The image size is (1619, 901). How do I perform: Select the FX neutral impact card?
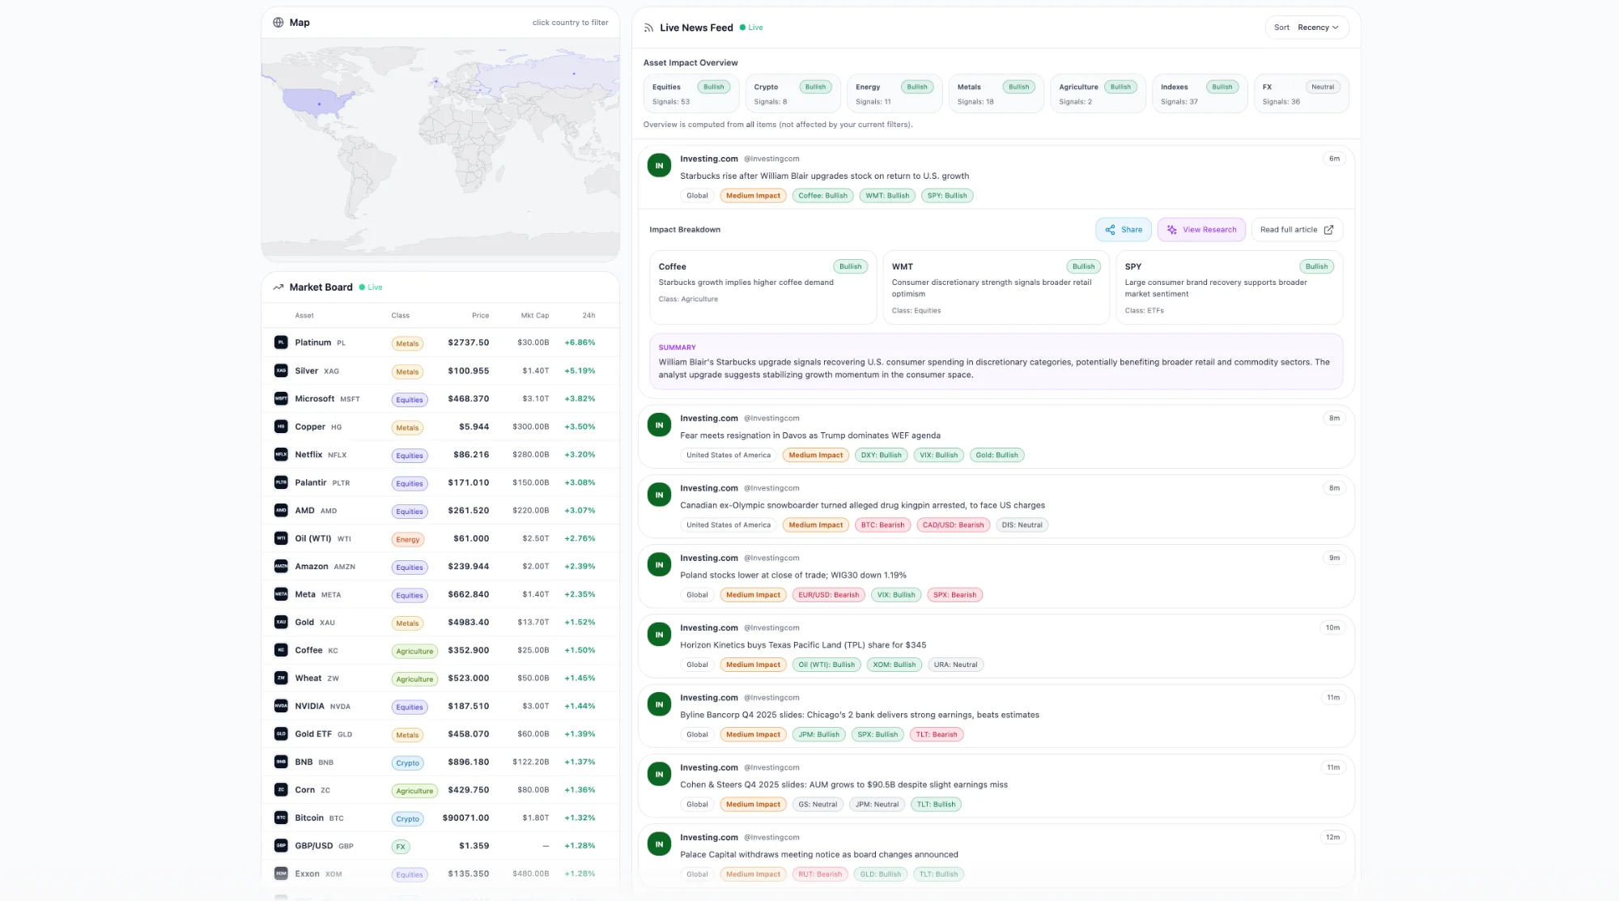point(1300,94)
